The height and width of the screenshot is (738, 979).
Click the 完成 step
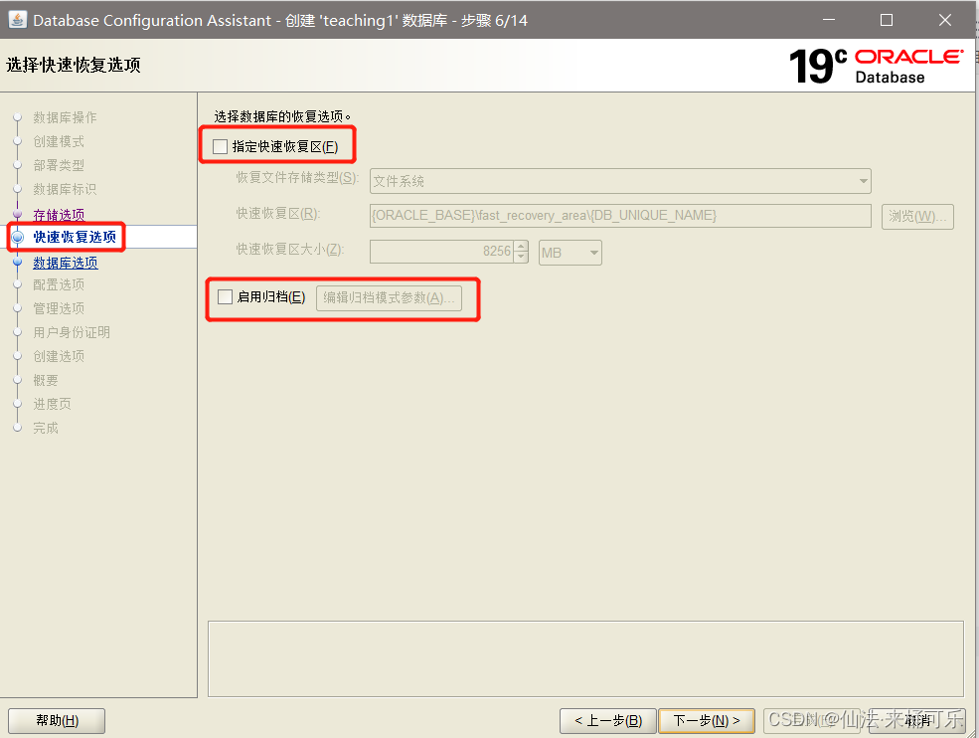46,428
